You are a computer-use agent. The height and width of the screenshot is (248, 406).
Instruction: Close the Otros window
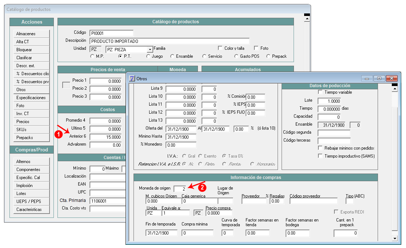click(x=391, y=78)
